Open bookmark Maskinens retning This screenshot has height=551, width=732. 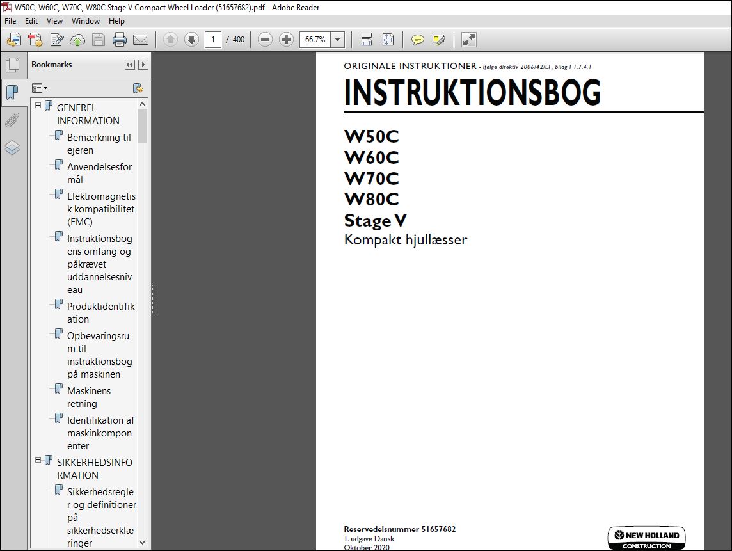(x=89, y=397)
